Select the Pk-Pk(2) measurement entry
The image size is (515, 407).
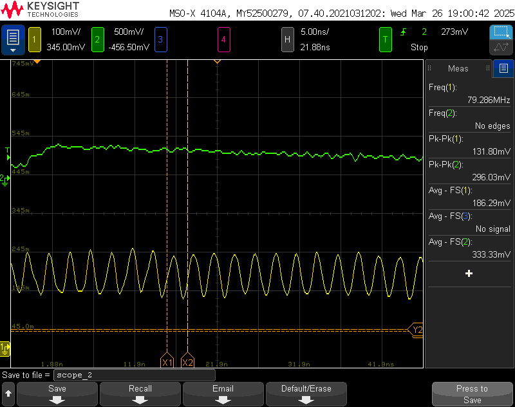pyautogui.click(x=469, y=171)
